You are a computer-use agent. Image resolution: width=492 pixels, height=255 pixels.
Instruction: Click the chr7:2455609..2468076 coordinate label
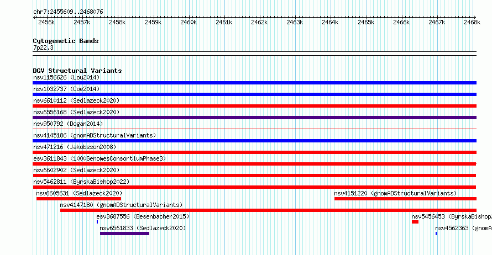(68, 12)
